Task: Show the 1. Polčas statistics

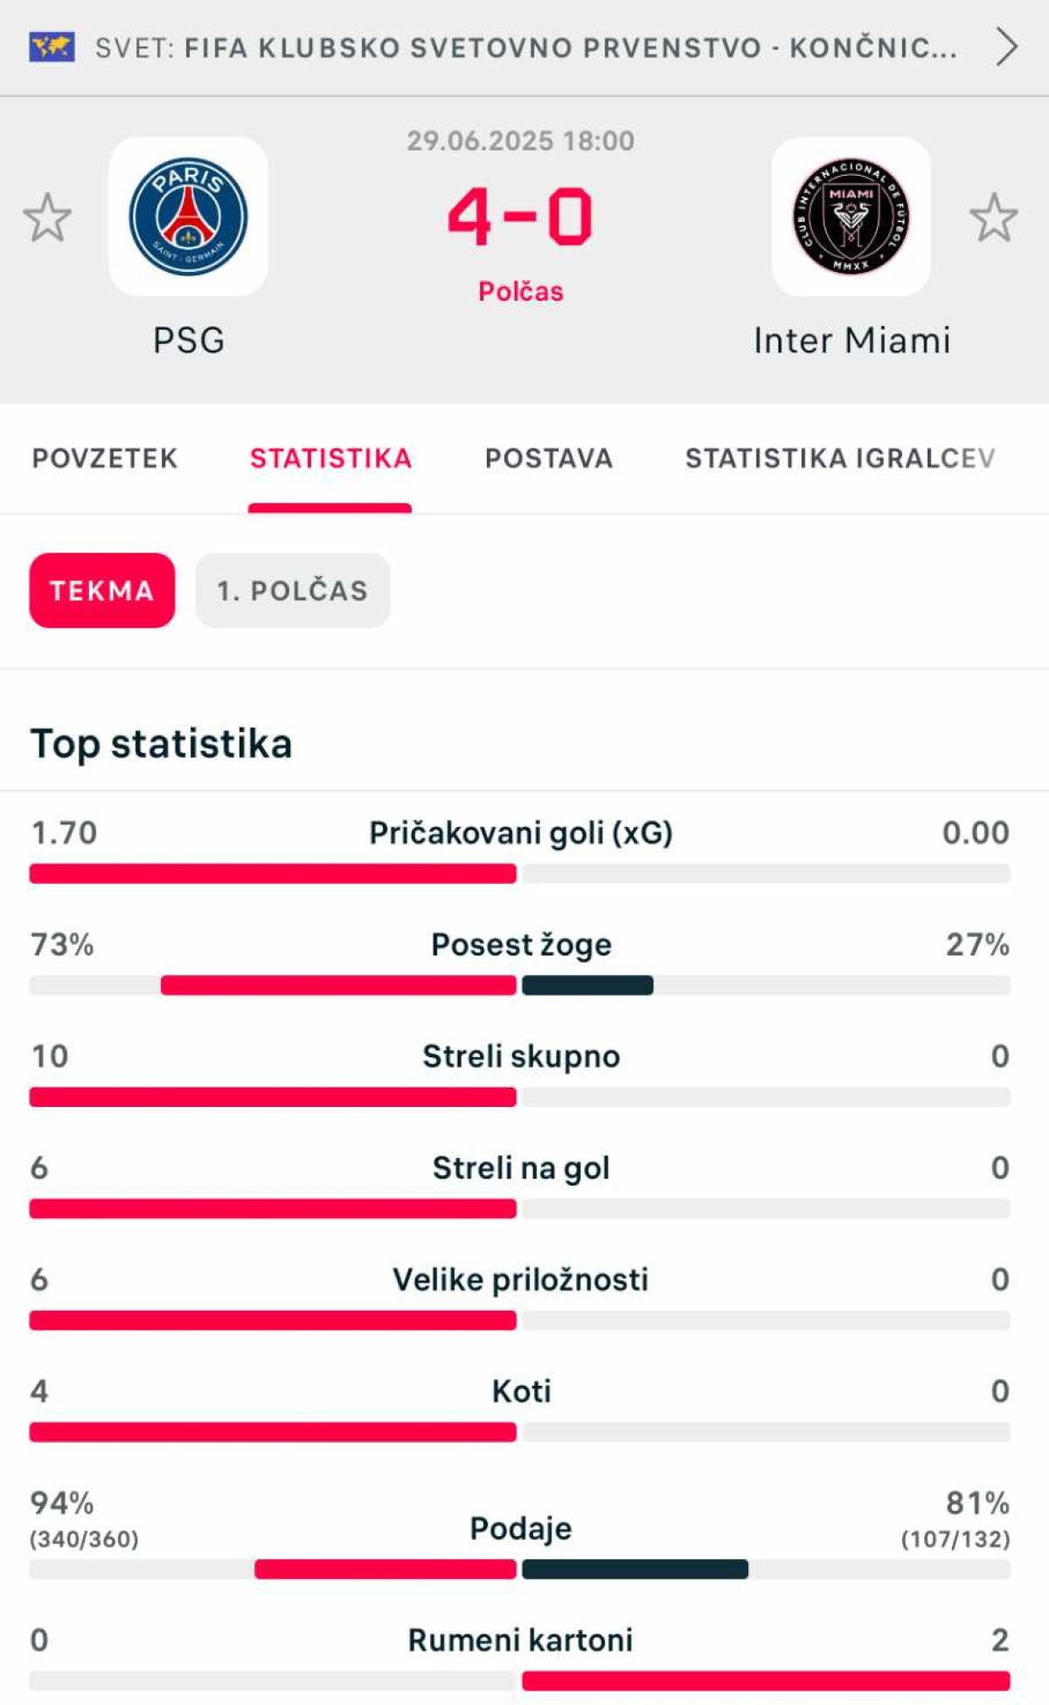Action: (x=293, y=590)
